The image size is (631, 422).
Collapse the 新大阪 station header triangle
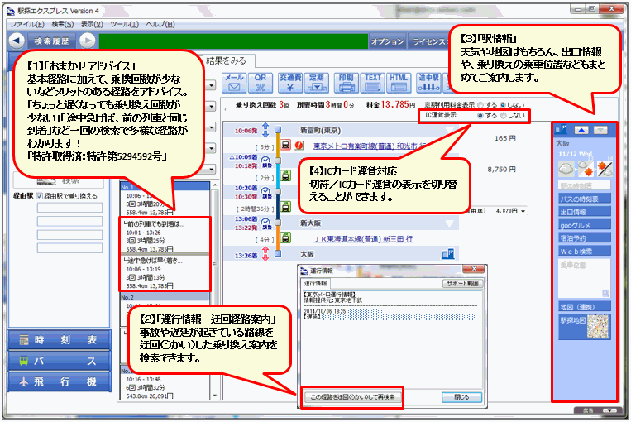[x=451, y=223]
